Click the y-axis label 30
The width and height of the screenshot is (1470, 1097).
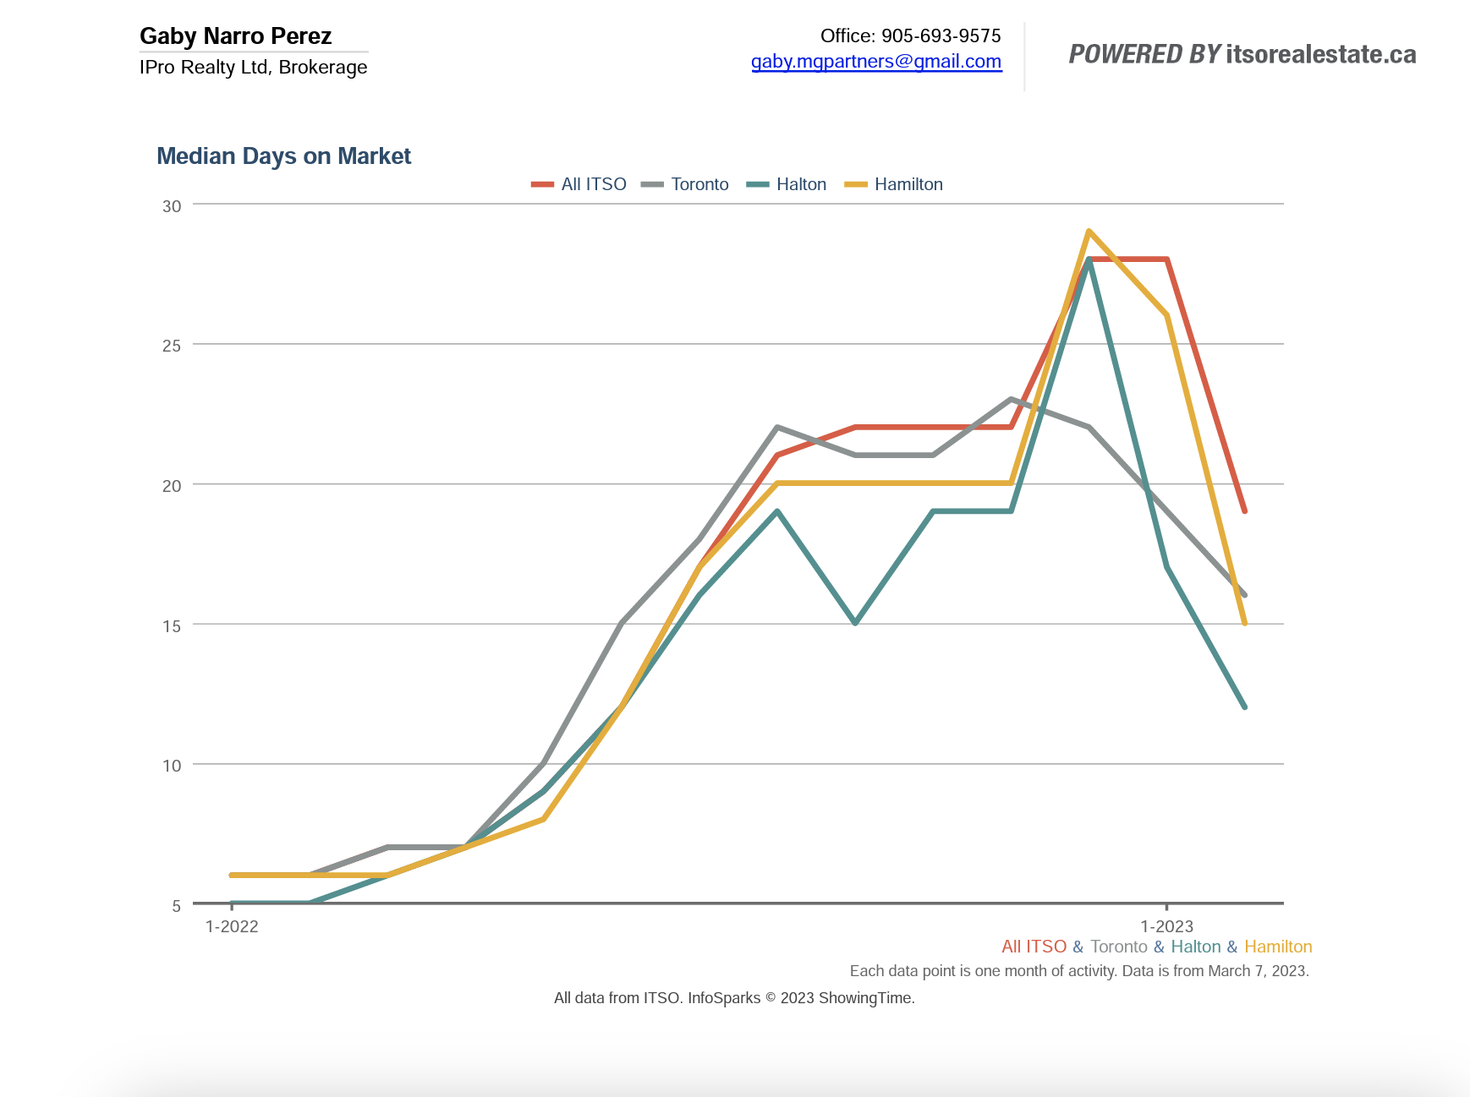point(172,206)
